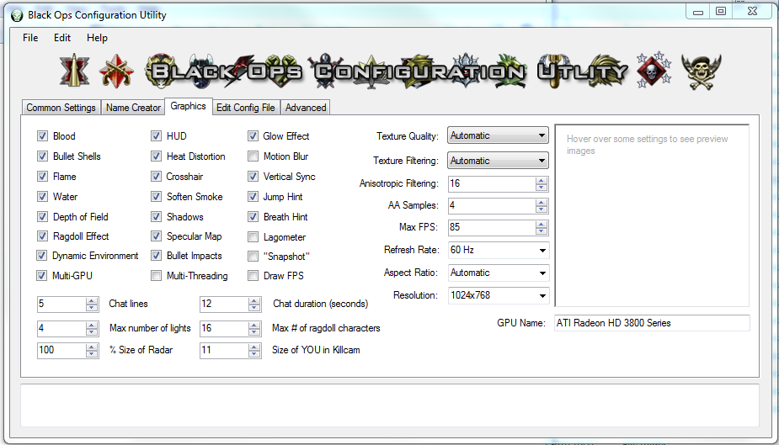Click the GPU Name text field
Viewport: 779px width, 445px height.
(x=652, y=323)
